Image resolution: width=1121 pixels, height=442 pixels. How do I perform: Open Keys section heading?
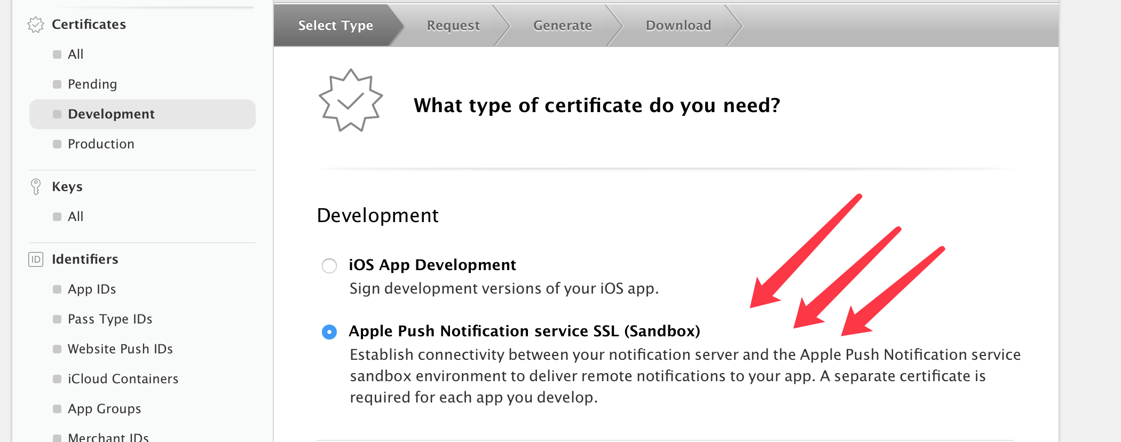tap(67, 187)
